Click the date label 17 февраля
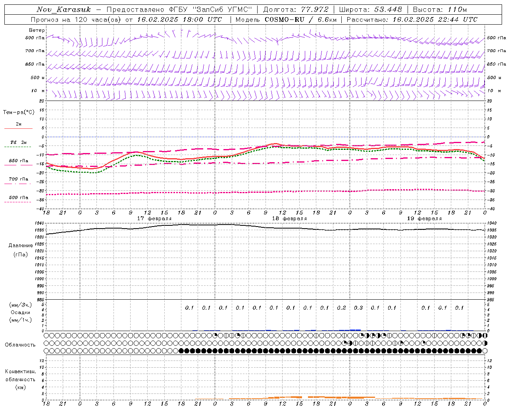The width and height of the screenshot is (508, 407). [154, 219]
